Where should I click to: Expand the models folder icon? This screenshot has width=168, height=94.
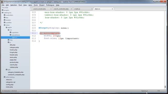pyautogui.click(x=5, y=20)
